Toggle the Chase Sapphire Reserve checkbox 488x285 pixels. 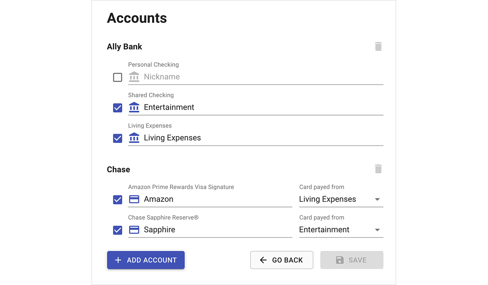tap(117, 230)
